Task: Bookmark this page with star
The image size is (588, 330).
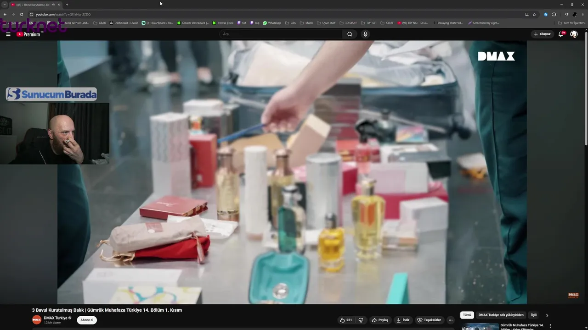Action: pos(534,14)
